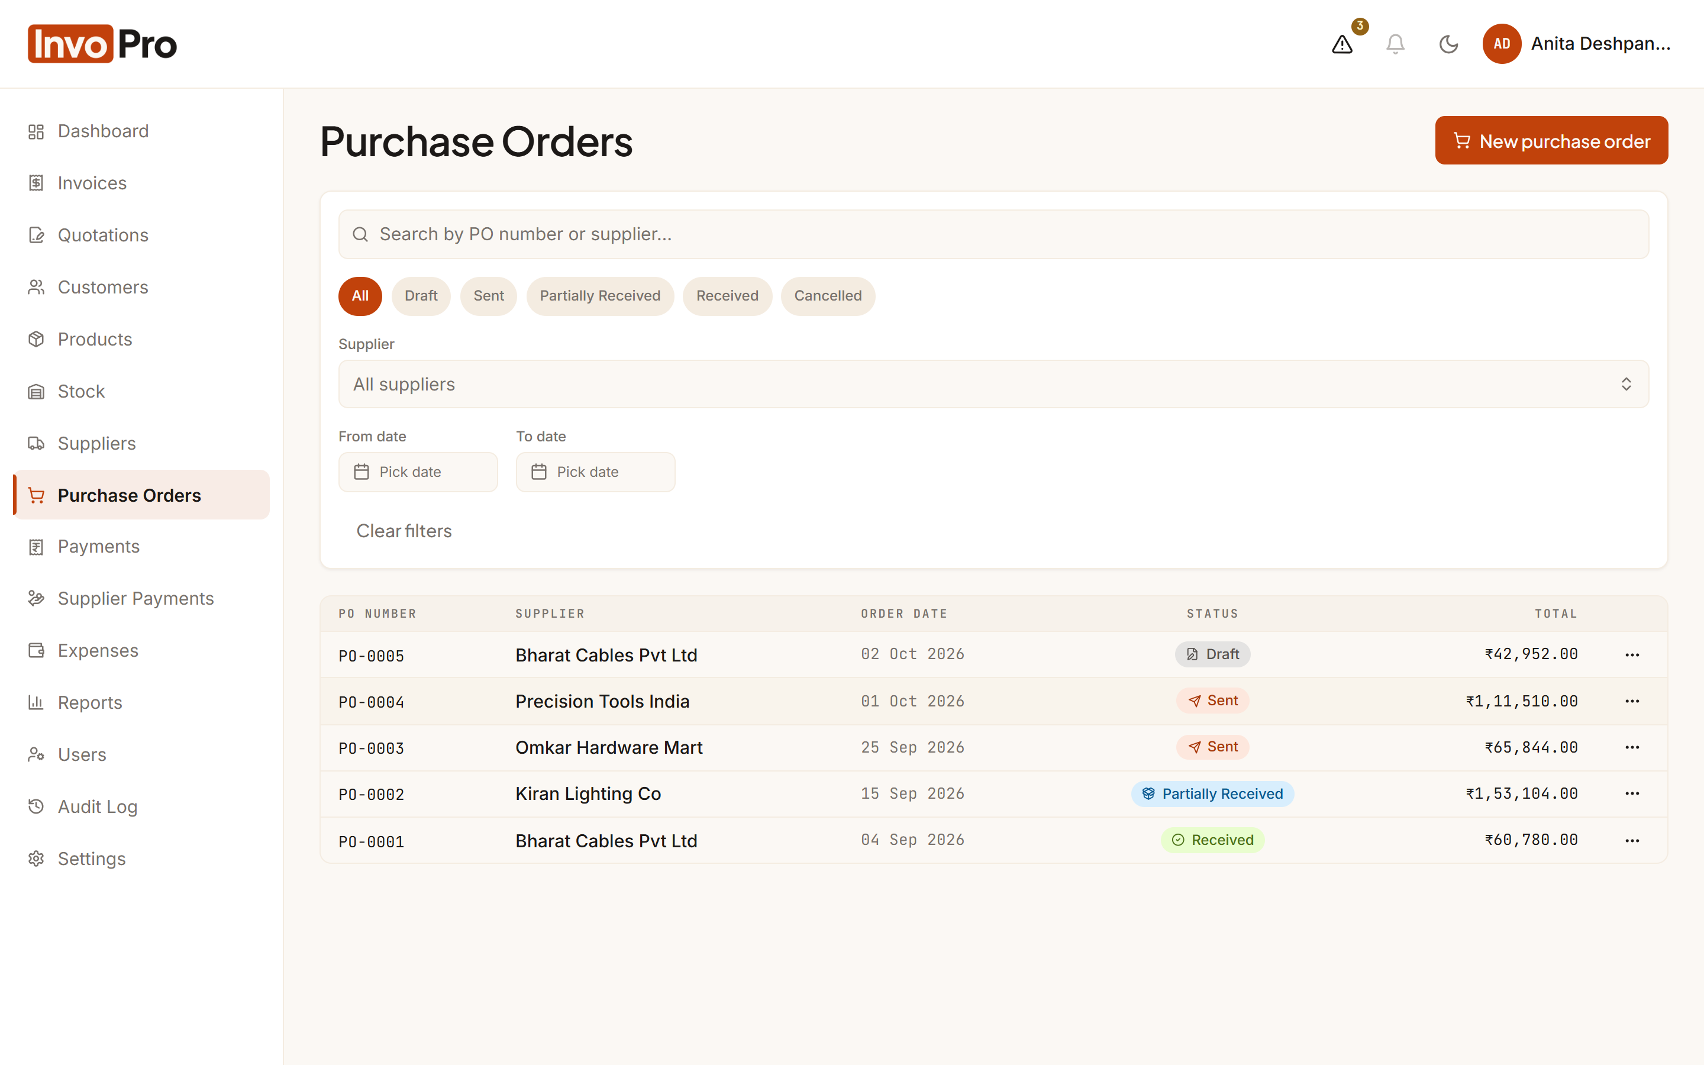Expand the All suppliers dropdown

tap(993, 385)
